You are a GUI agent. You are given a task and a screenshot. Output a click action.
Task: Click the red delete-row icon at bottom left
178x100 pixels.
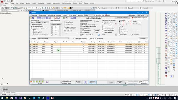point(31,82)
